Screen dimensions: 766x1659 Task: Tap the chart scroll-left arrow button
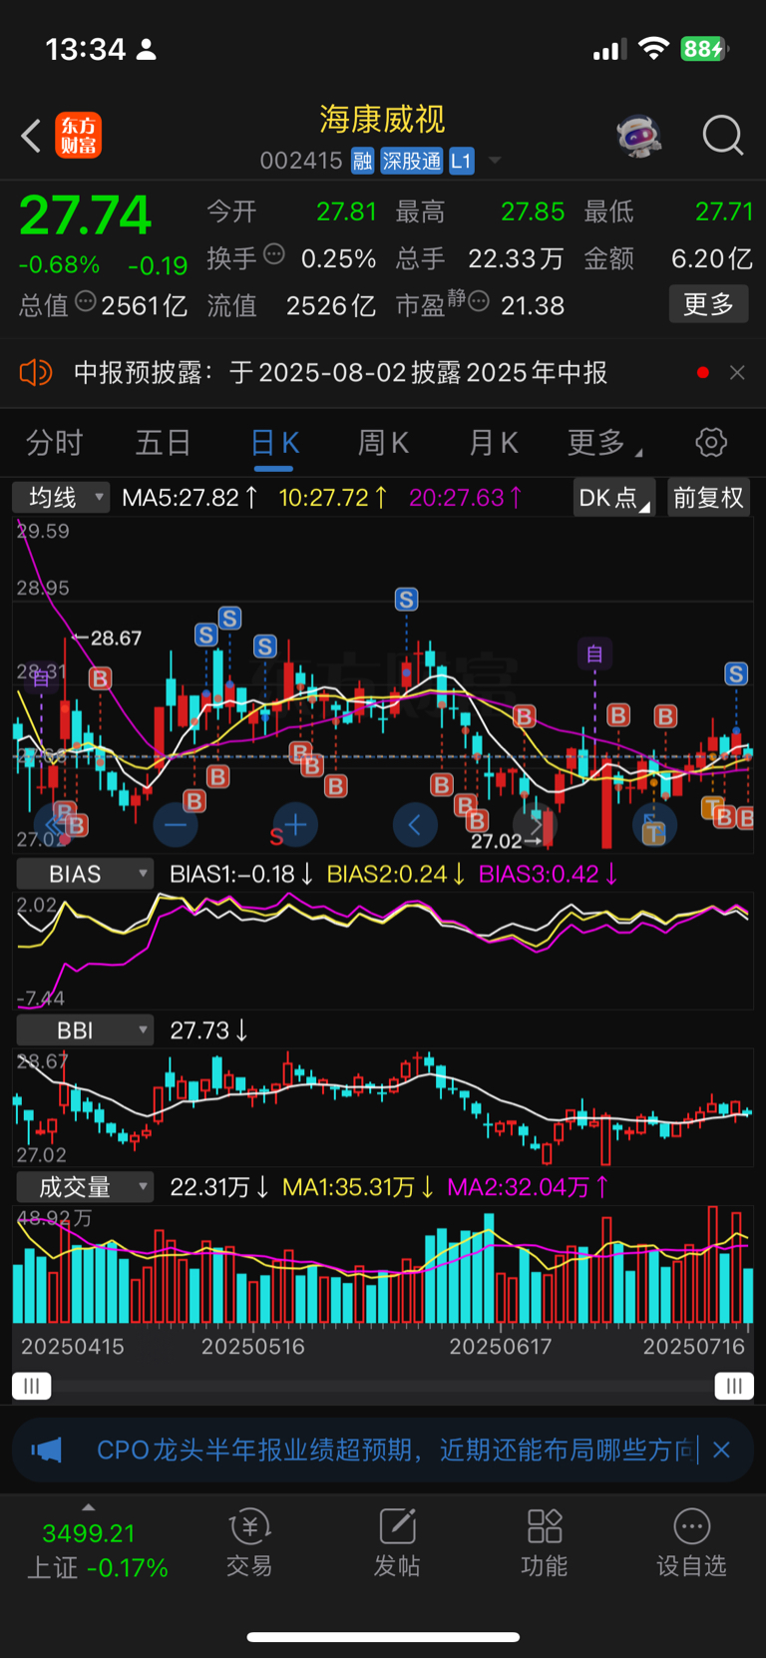tap(415, 825)
